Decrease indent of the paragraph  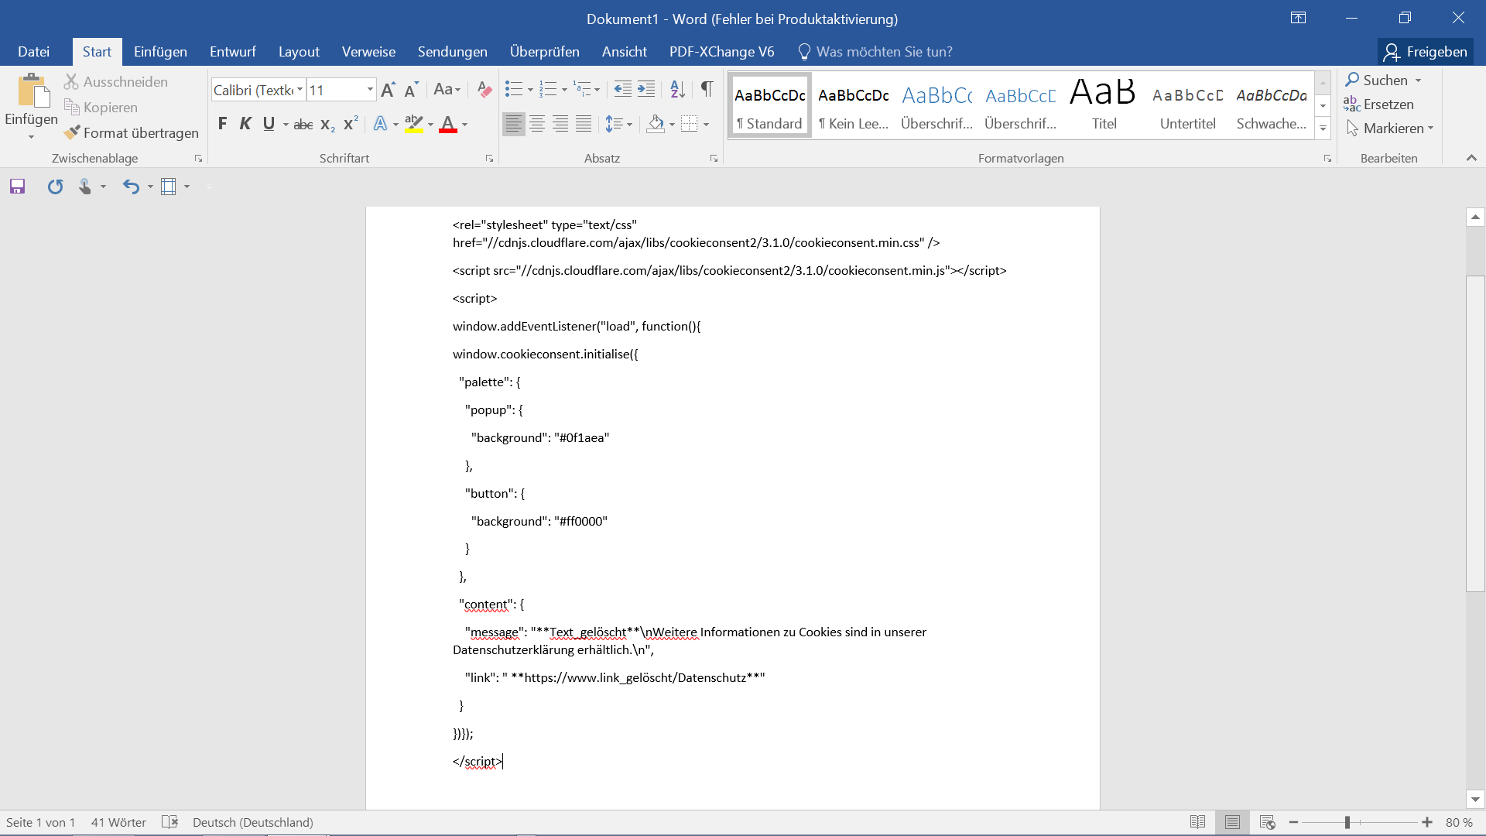[x=623, y=90]
